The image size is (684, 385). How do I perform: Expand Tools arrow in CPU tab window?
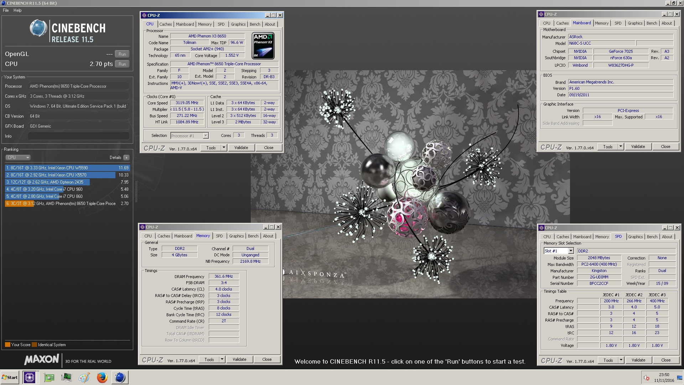tap(224, 148)
